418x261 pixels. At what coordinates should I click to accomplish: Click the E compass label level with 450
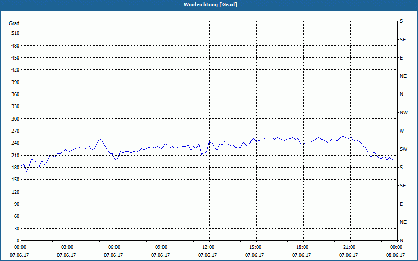coord(401,58)
